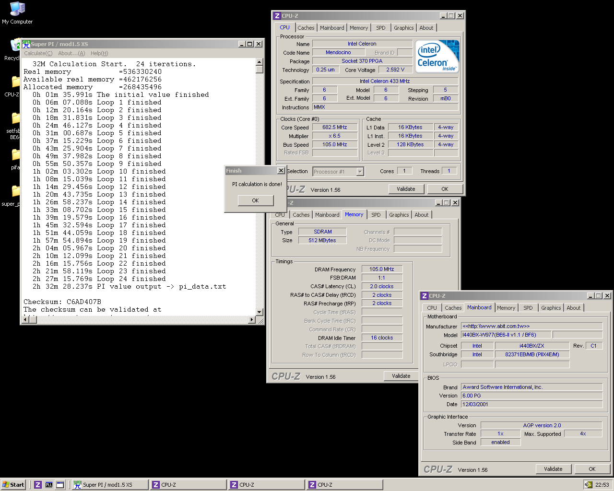The width and height of the screenshot is (614, 491).
Task: Select the Memory tab in the top CPU-Z window
Action: 359,28
